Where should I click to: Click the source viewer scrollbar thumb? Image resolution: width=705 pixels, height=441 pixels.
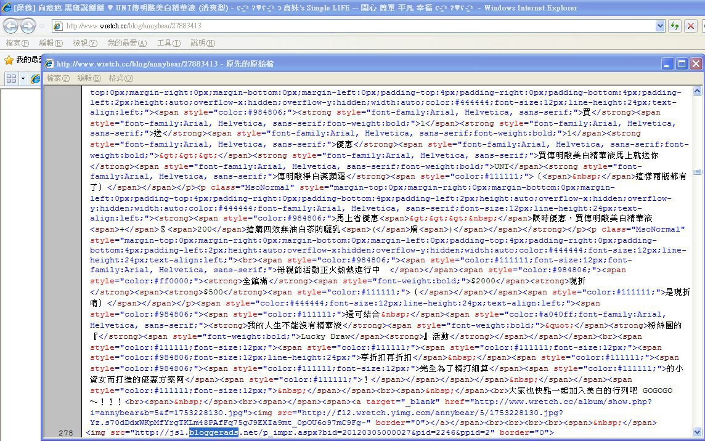pos(698,172)
